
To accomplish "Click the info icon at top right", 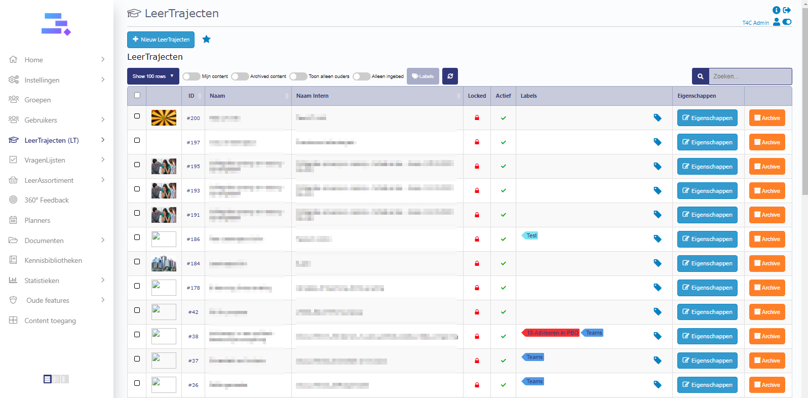I will point(776,10).
